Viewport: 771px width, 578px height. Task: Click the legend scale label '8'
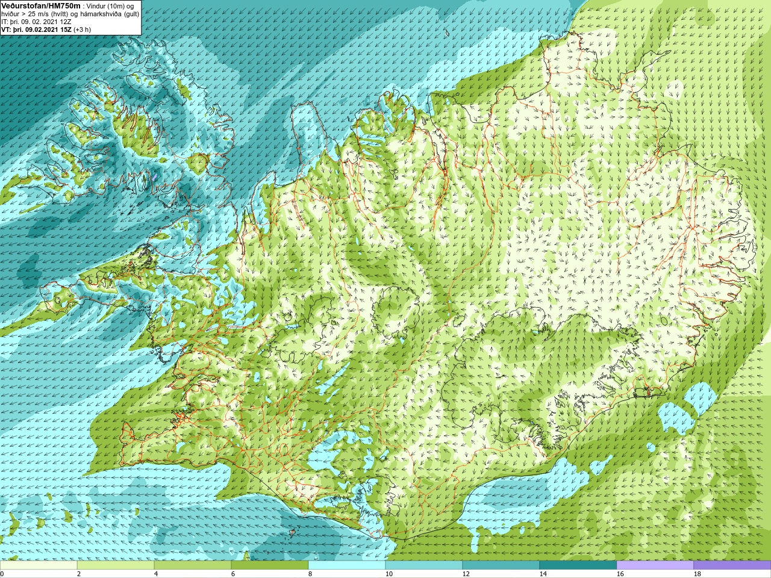point(310,574)
